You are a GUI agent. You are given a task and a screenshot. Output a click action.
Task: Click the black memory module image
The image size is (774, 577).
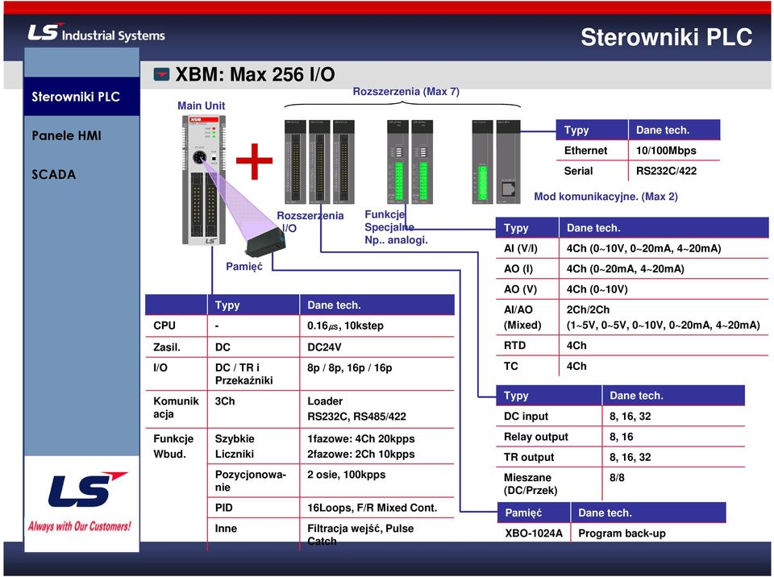(x=265, y=242)
